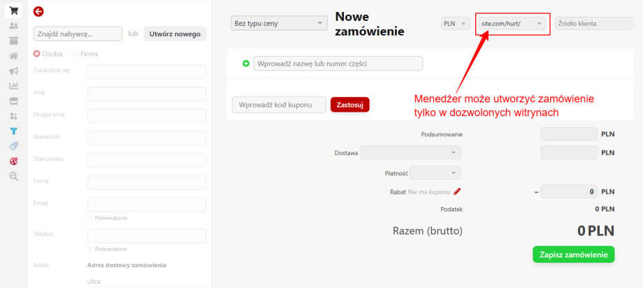The image size is (643, 288).
Task: Select the Firma radio button
Action: point(75,53)
